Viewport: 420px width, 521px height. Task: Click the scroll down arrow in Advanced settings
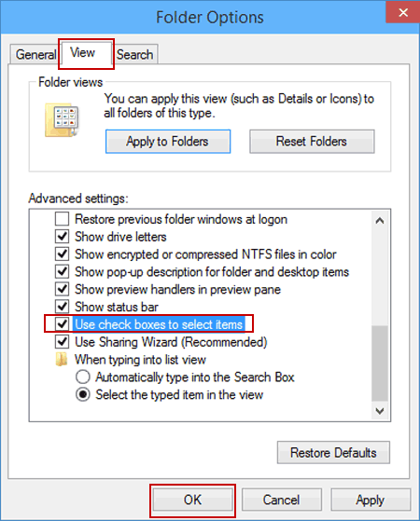[x=380, y=411]
